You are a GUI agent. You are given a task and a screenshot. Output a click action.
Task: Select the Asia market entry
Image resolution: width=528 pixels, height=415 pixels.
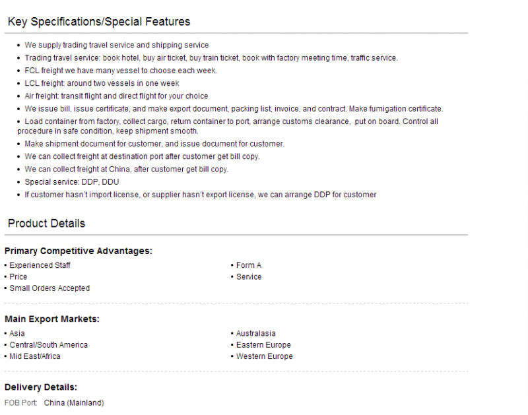click(x=17, y=333)
